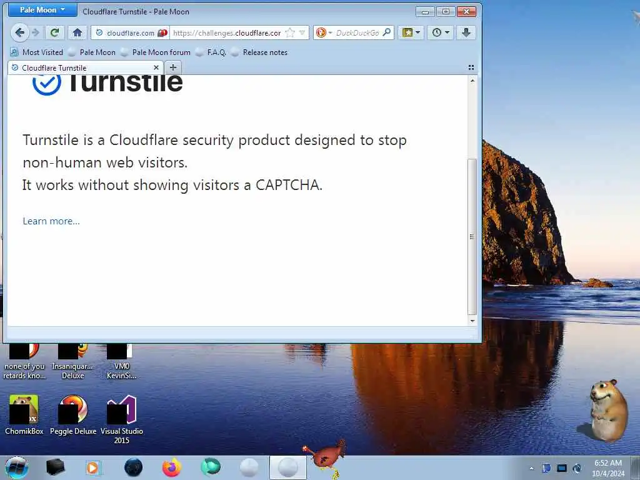Click the scrollbar down arrow
Screen dimensions: 640x480
[x=472, y=321]
